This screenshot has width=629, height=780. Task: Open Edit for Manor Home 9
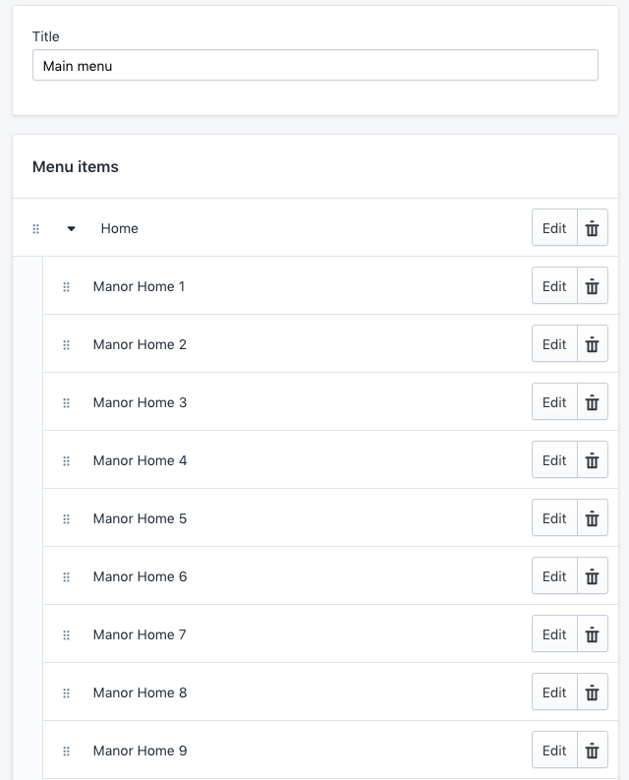554,750
